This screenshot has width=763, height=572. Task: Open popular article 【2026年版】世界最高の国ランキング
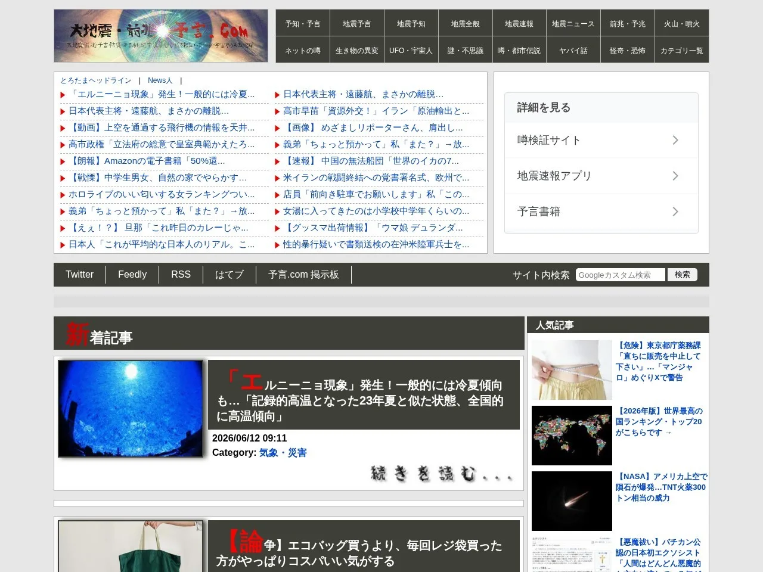pos(659,422)
